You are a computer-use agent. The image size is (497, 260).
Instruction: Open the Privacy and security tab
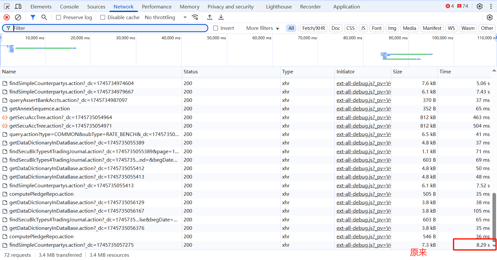coord(231,6)
